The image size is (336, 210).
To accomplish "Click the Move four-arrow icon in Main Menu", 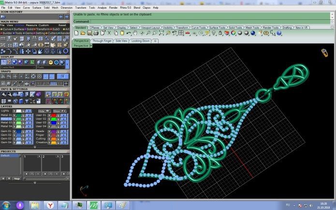I will coord(28,51).
